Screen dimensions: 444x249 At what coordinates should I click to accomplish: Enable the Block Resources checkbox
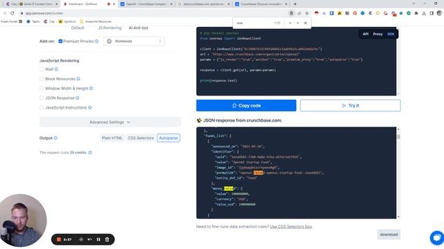(42, 79)
